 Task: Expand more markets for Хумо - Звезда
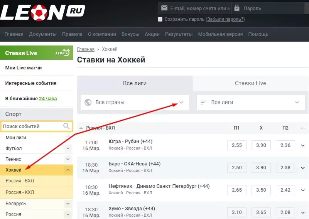click(303, 212)
